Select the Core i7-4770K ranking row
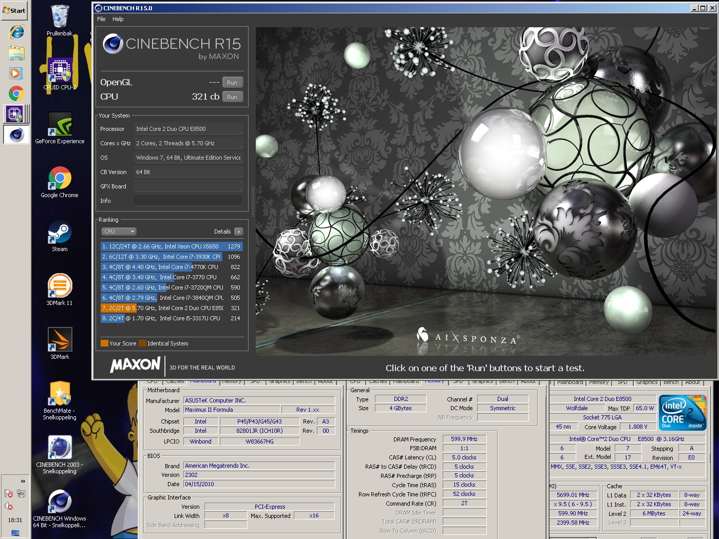Image resolution: width=719 pixels, height=539 pixels. tap(172, 267)
